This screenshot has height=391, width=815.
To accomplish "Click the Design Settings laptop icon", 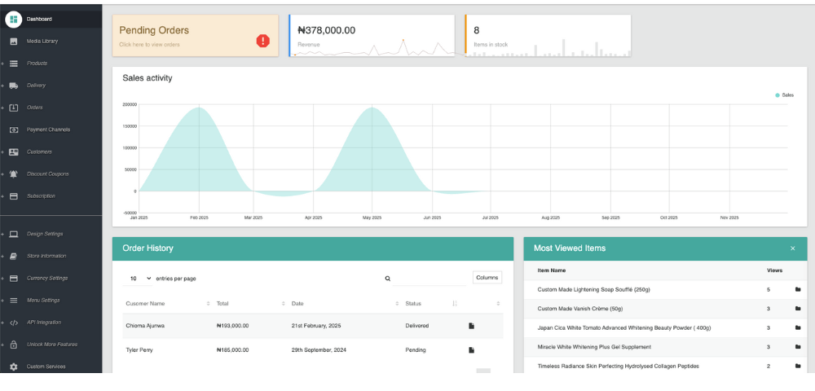I will pyautogui.click(x=14, y=234).
